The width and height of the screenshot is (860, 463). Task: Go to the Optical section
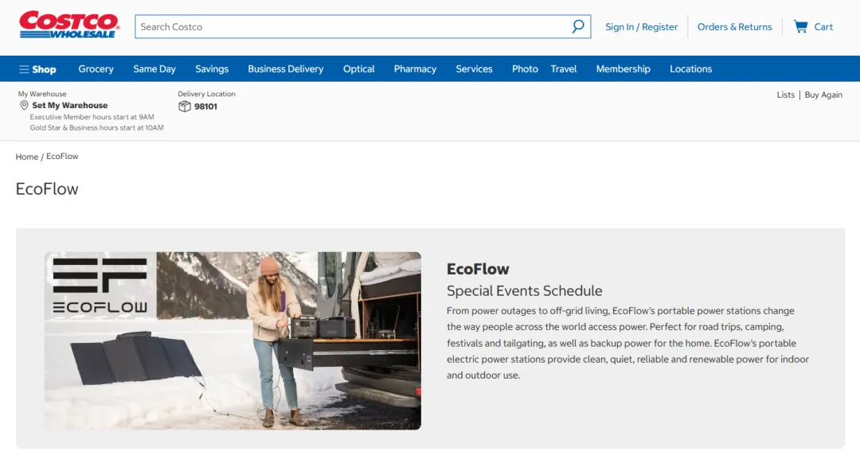(358, 69)
